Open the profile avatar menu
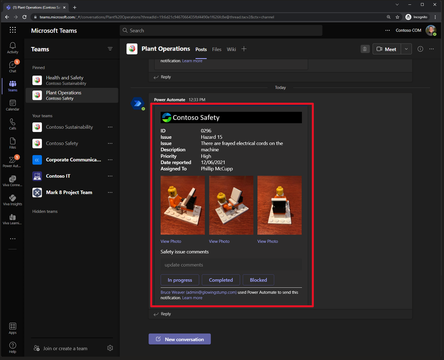The image size is (444, 360). coord(431,30)
